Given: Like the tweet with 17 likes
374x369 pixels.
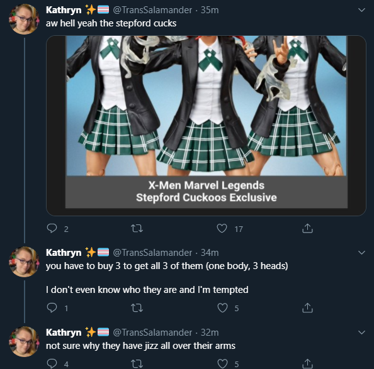Looking at the screenshot, I should point(222,228).
